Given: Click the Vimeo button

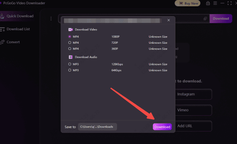Looking at the screenshot, I should 194,110.
